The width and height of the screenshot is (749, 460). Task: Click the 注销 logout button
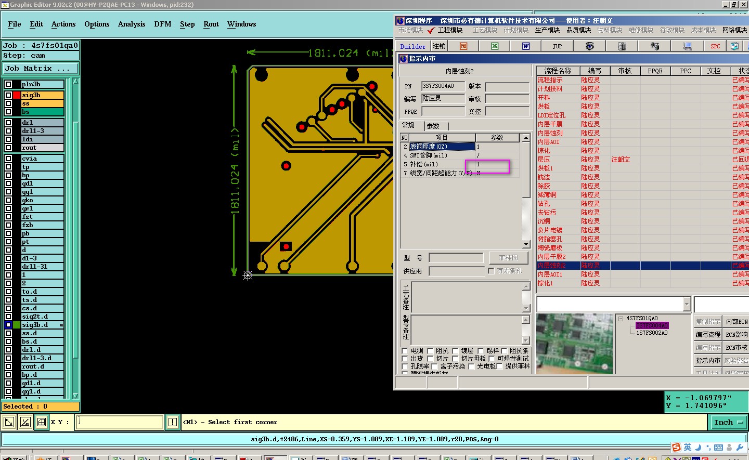(440, 46)
